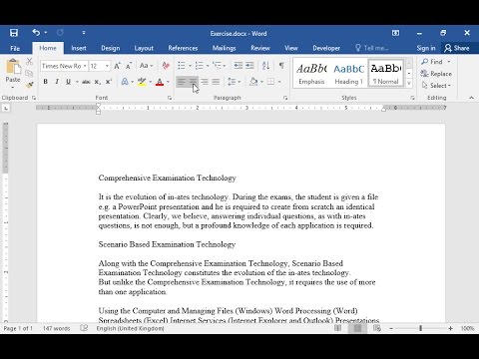Image resolution: width=479 pixels, height=359 pixels.
Task: Apply paragraph shading with paint bucket
Action: click(x=253, y=82)
